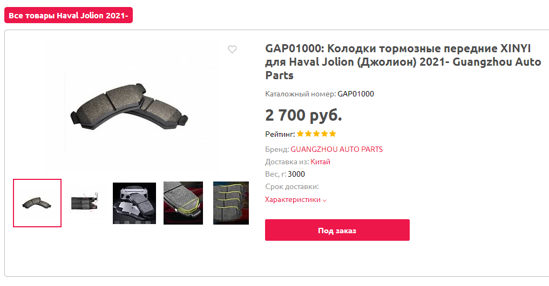Select second thumbnail with pad side view
Image resolution: width=549 pixels, height=286 pixels.
click(x=84, y=203)
